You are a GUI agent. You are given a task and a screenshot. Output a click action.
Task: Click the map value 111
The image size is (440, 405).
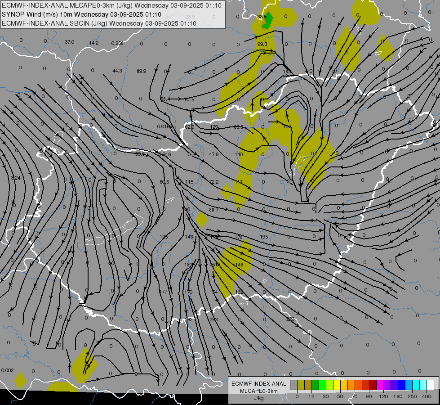point(239,182)
